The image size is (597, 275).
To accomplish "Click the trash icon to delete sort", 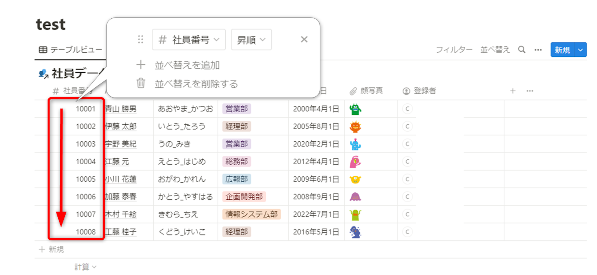I will tap(141, 83).
